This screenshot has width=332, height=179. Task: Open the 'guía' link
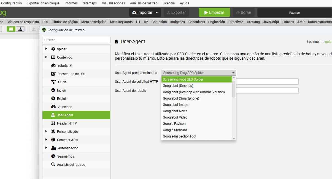328,42
